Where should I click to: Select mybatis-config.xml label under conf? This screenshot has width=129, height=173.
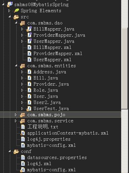51,170
